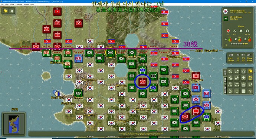Click the yellow flags button at top-left
256x139 pixels.
(x=6, y=11)
